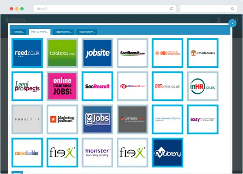The width and height of the screenshot is (243, 174).
Task: Choose the inHR.co.uk logo tile
Action: point(202,86)
